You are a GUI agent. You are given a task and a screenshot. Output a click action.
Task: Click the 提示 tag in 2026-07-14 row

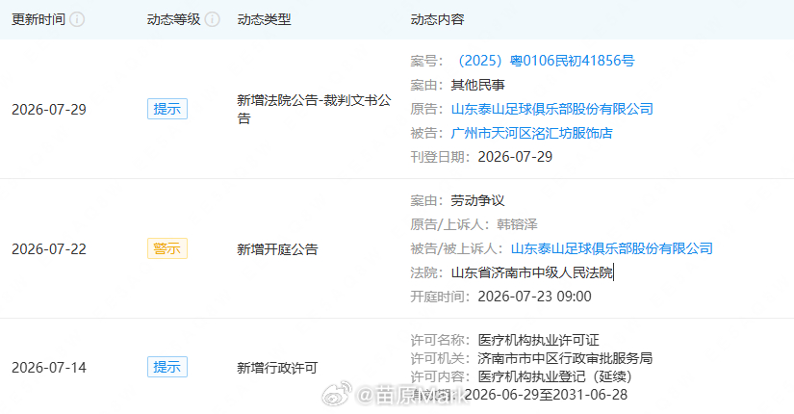pyautogui.click(x=167, y=367)
